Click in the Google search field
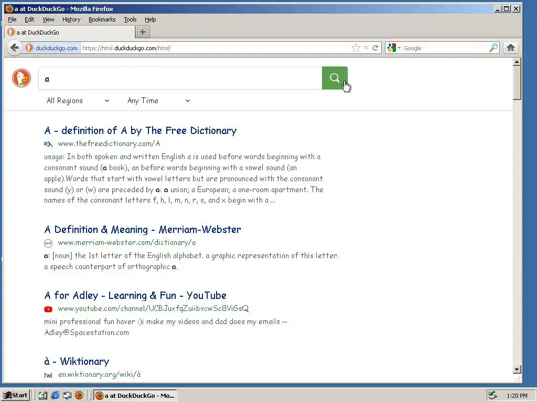 (445, 48)
